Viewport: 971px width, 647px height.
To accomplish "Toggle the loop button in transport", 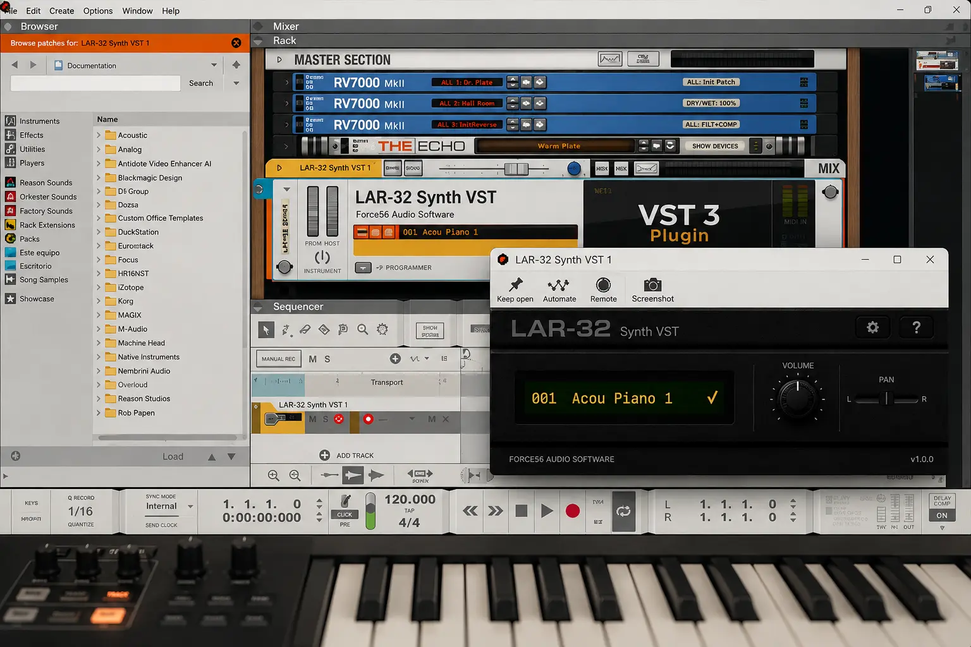I will pyautogui.click(x=624, y=511).
